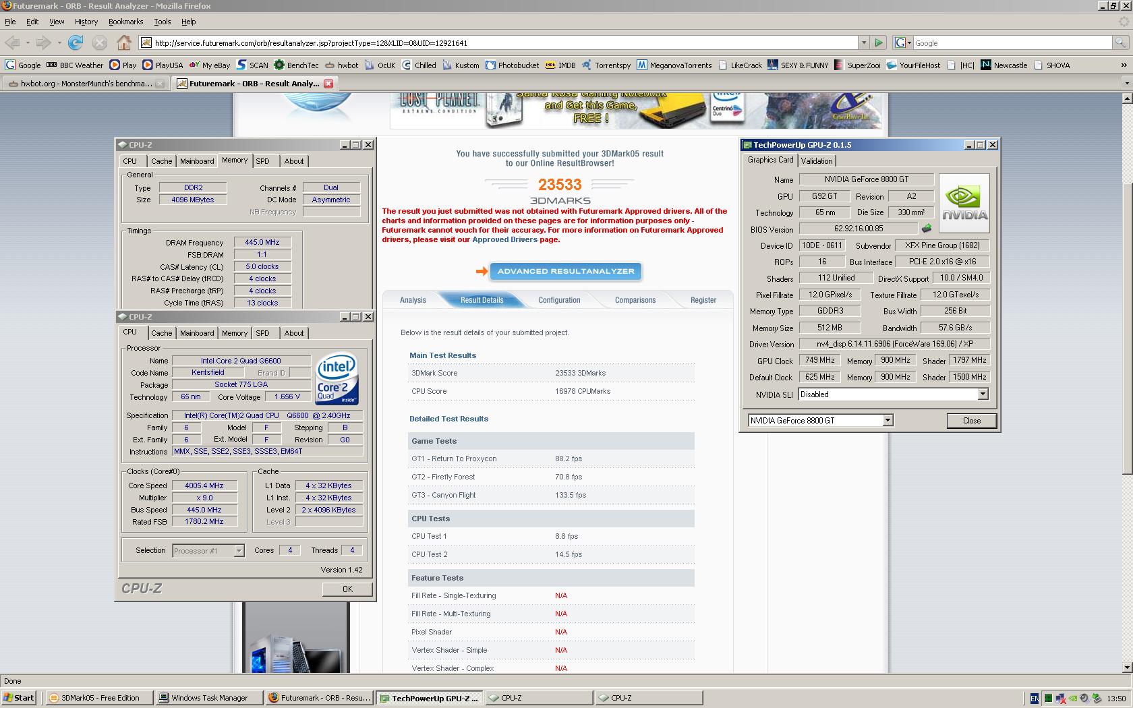This screenshot has width=1133, height=708.
Task: Click in the URL address field
Action: click(499, 43)
